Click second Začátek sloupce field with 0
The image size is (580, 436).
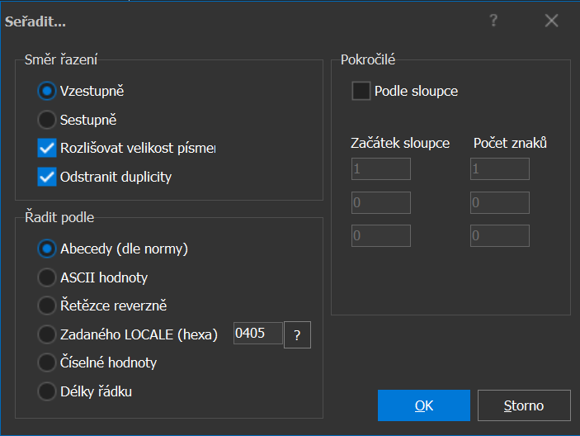[381, 202]
